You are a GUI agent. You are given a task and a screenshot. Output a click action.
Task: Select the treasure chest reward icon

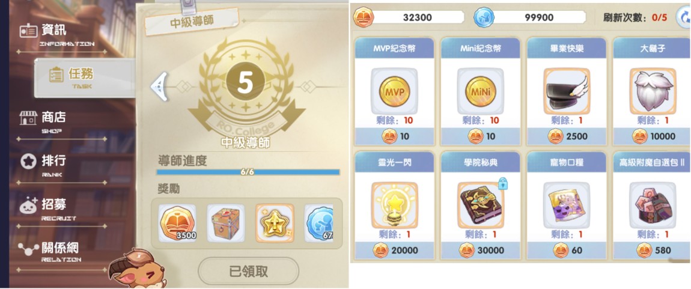pos(226,223)
